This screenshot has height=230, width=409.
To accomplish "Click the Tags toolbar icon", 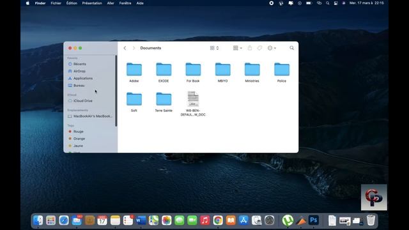I will point(259,48).
